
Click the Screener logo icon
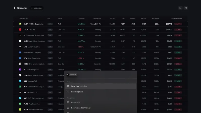pos(15,8)
